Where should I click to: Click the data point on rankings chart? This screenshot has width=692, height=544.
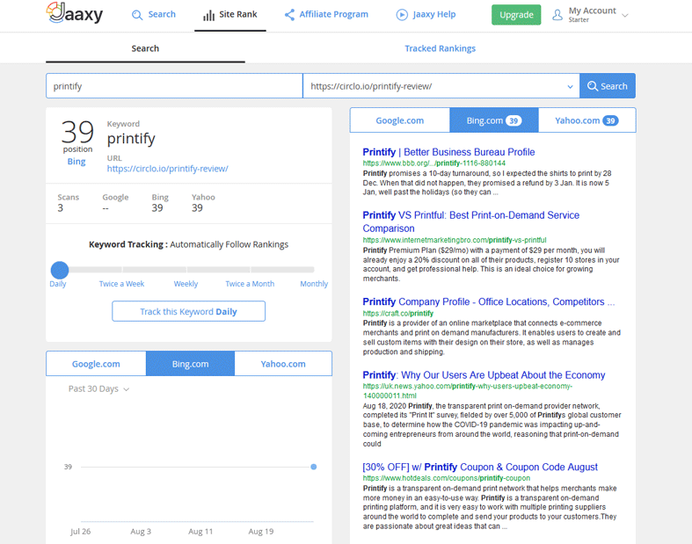[314, 467]
